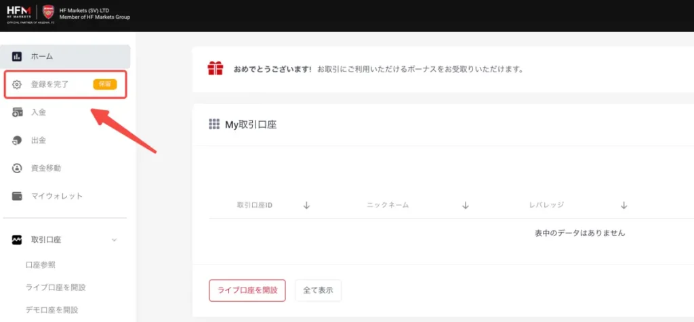Collapse the 取引口座 menu chevron
Screen dimensions: 694x322
114,240
